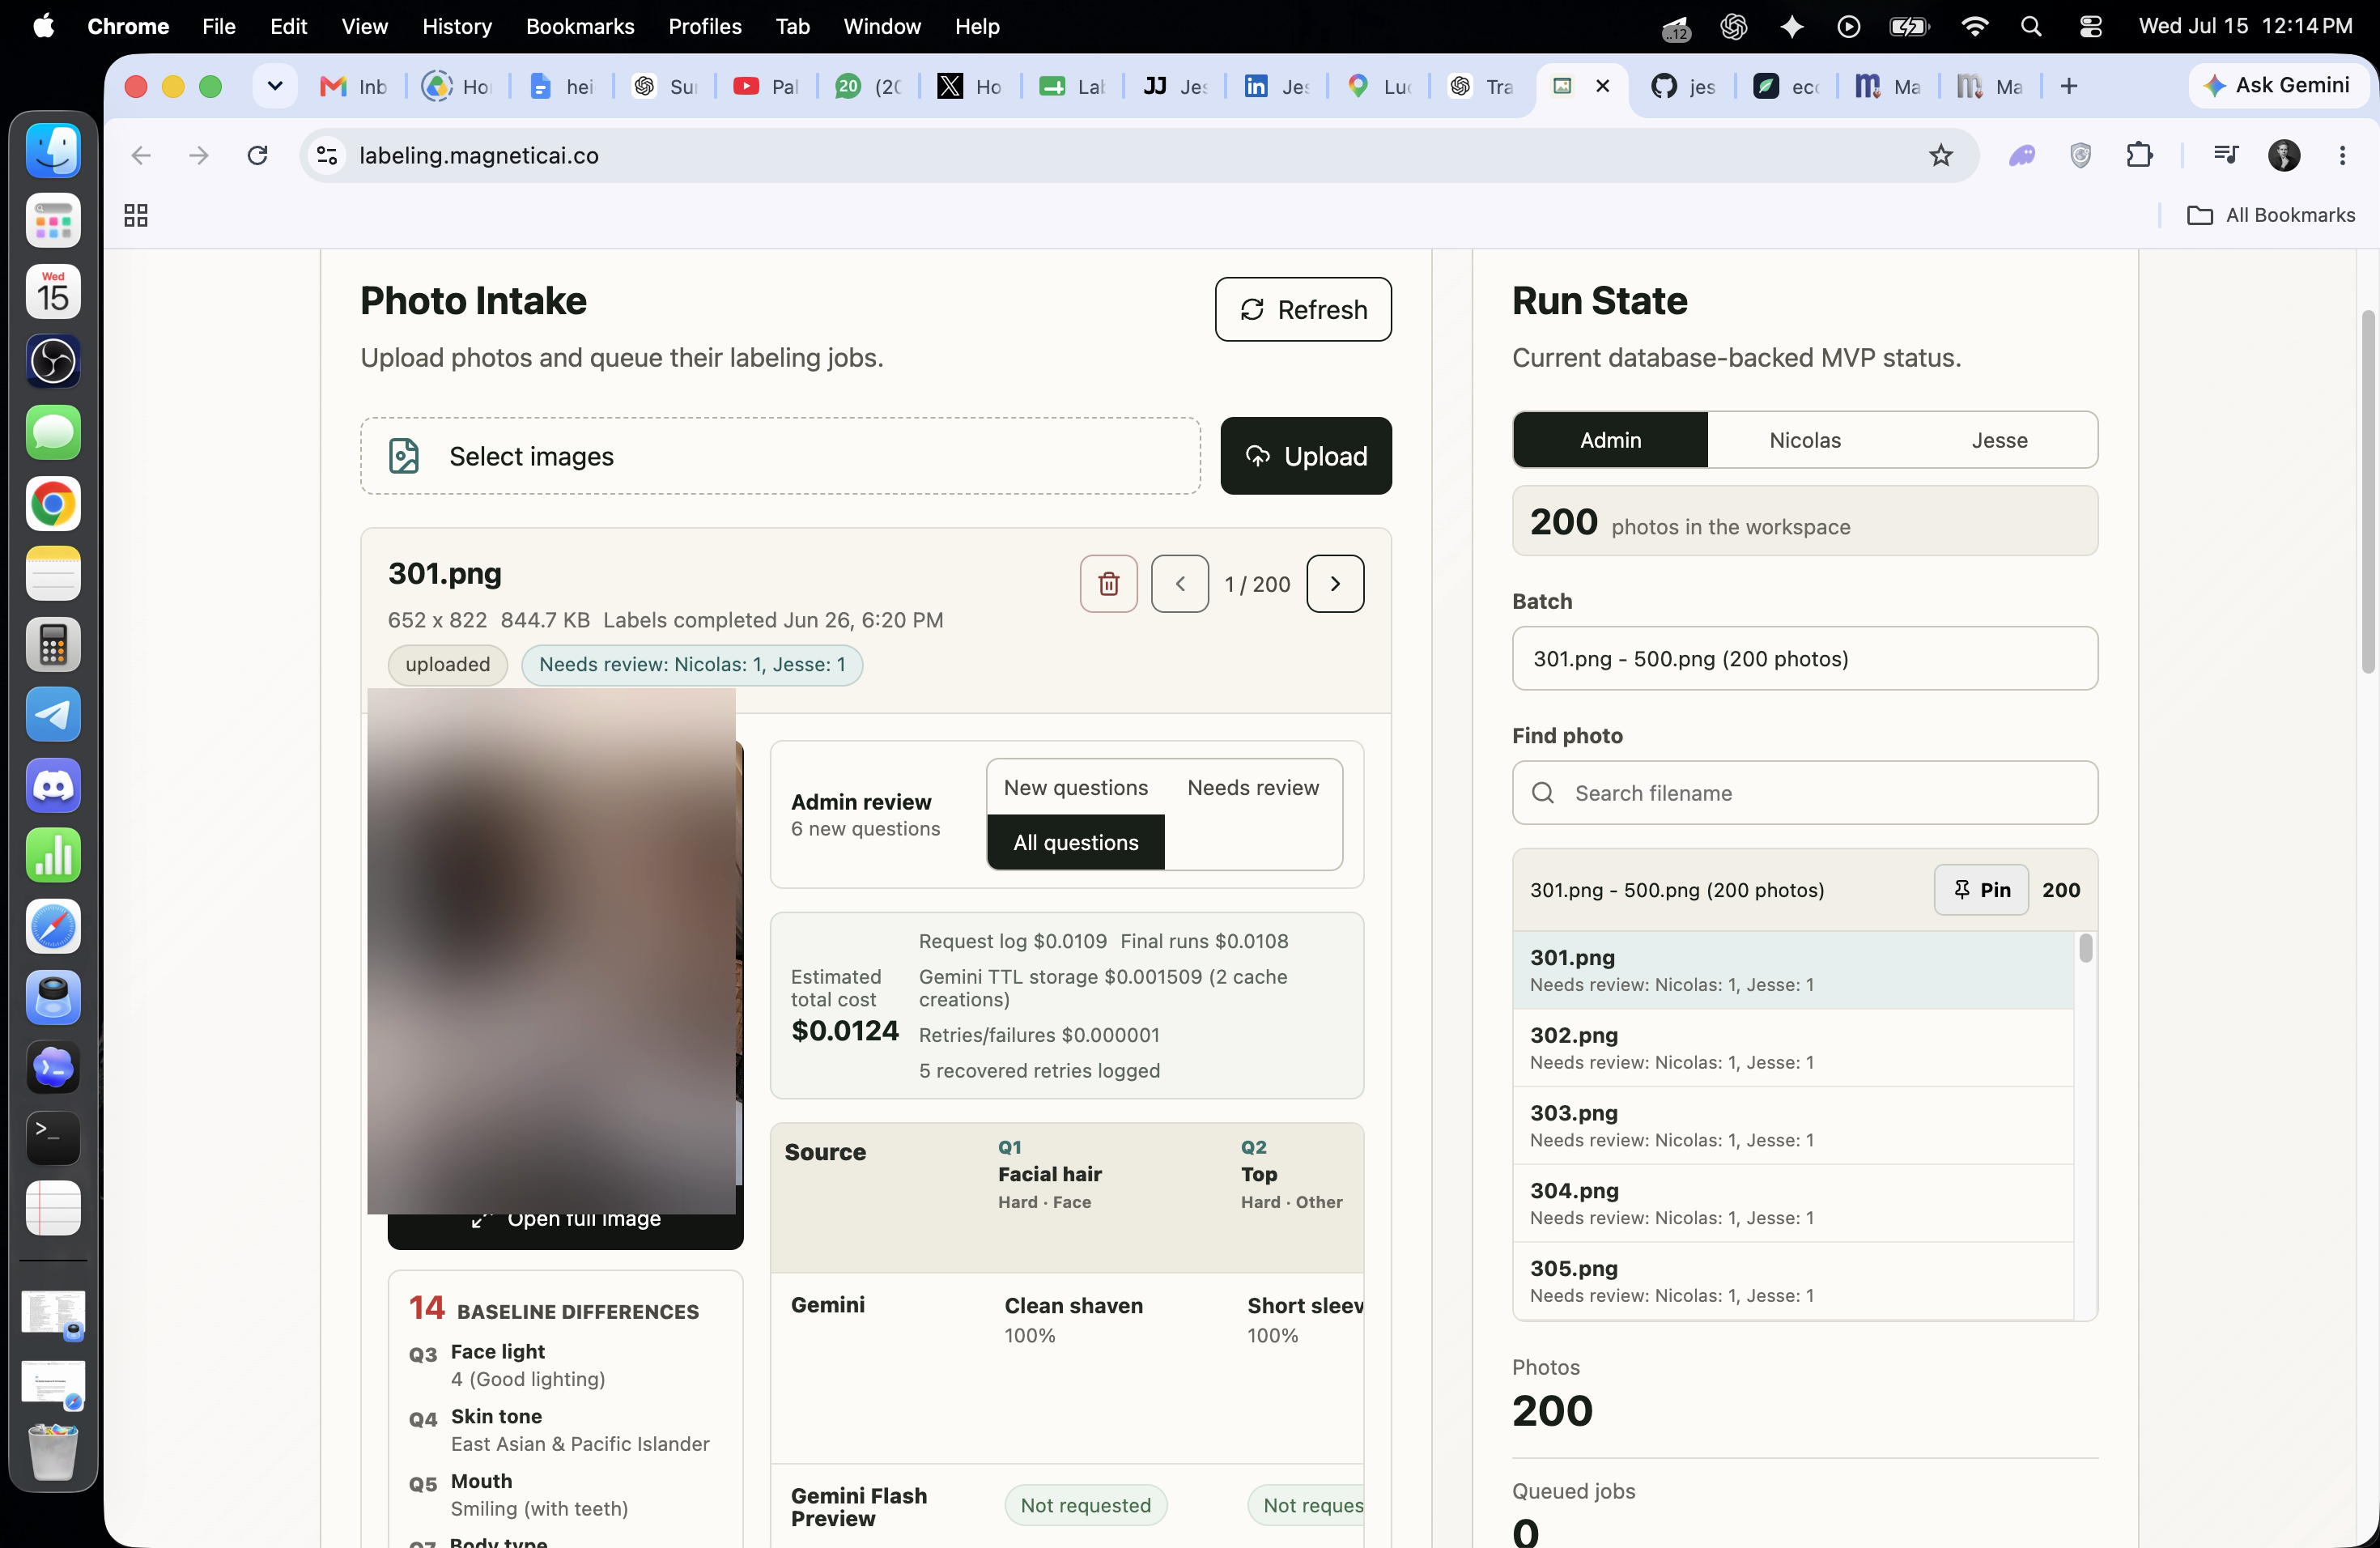Image resolution: width=2380 pixels, height=1548 pixels.
Task: Click the blurred photo preview thumbnail
Action: [x=551, y=950]
